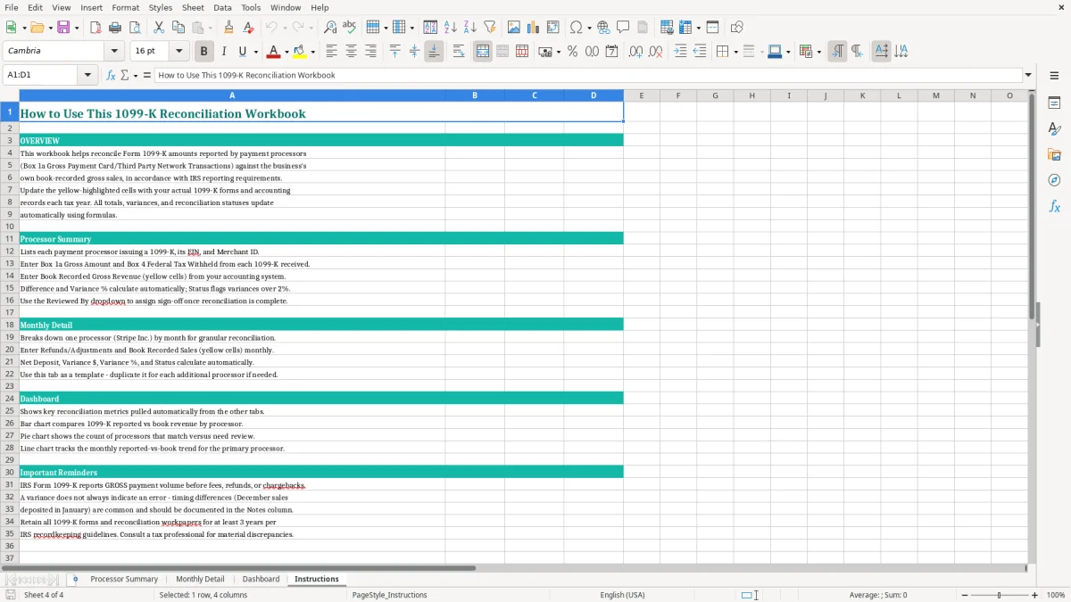Open sidebar Navigator panel
Image resolution: width=1071 pixels, height=602 pixels.
tap(1054, 180)
